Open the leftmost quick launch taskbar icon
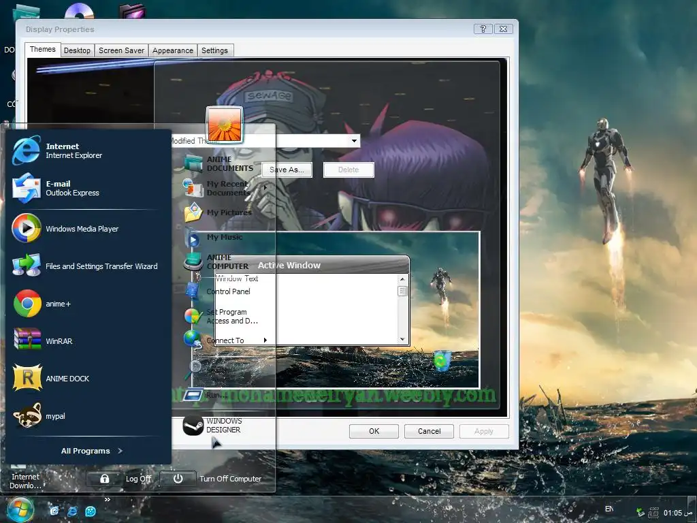697x523 pixels. pyautogui.click(x=54, y=511)
